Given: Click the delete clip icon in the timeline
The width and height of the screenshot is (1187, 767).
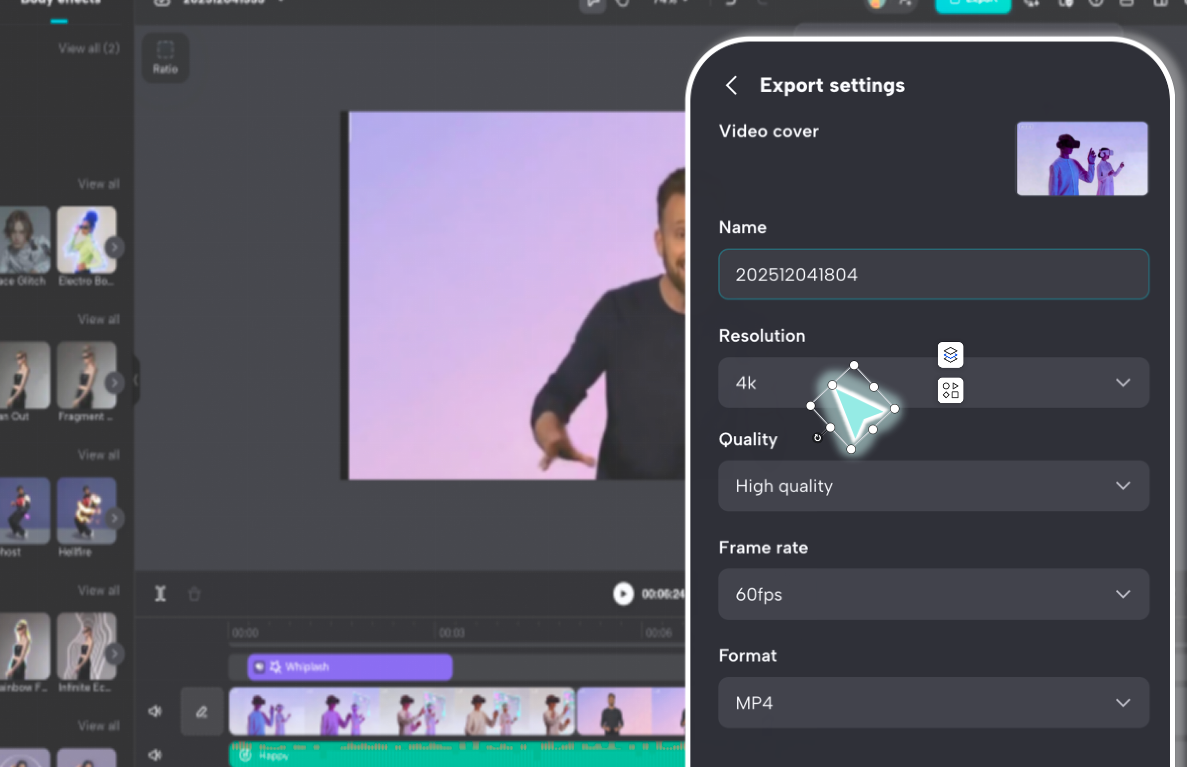Looking at the screenshot, I should (x=194, y=594).
